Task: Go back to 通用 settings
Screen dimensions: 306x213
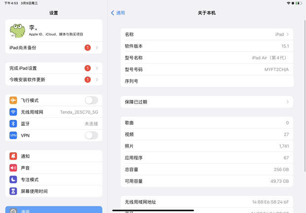Action: tap(118, 13)
